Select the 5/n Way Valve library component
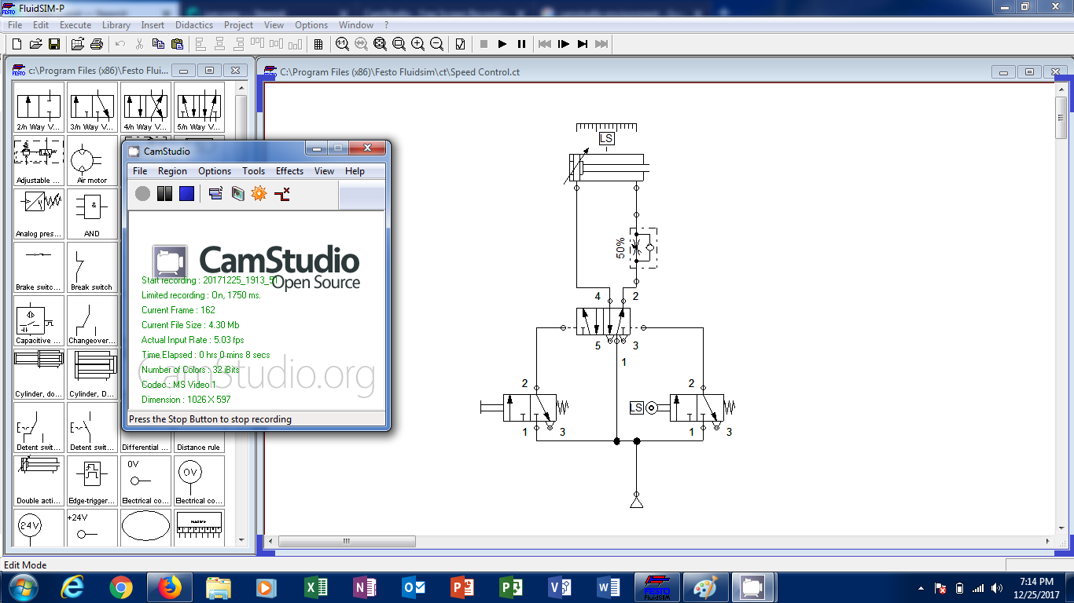The height and width of the screenshot is (603, 1074). 199,108
